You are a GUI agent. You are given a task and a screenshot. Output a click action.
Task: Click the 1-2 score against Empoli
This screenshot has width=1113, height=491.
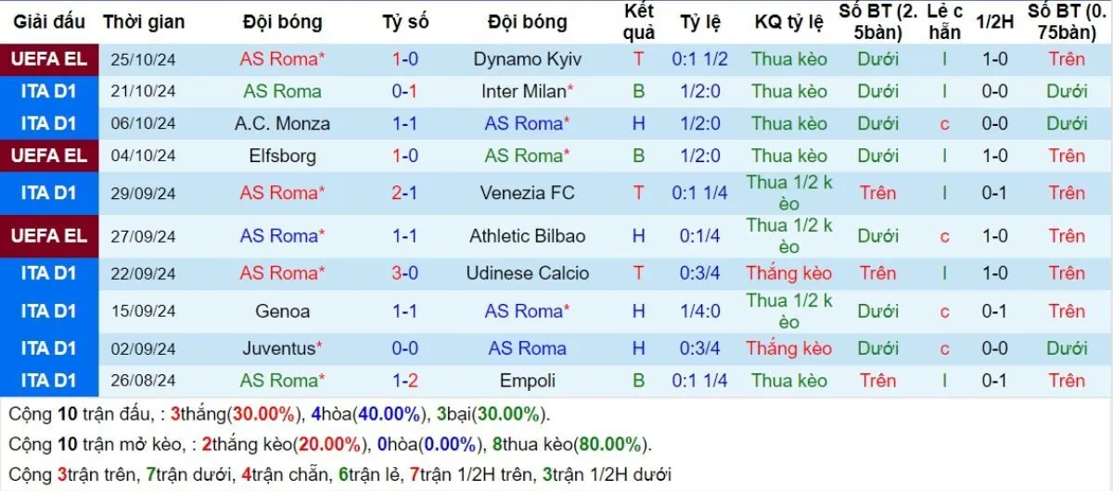(405, 381)
